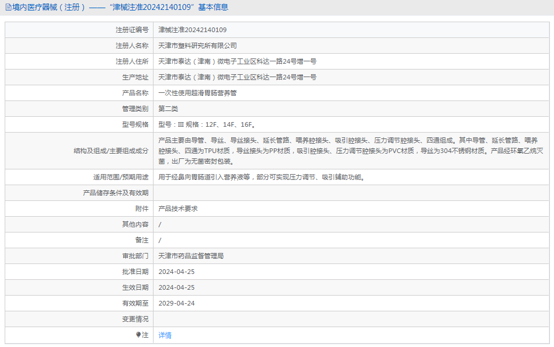This screenshot has width=554, height=347.
Task: Click the 产品储存条件及有效期 label
Action: point(116,193)
